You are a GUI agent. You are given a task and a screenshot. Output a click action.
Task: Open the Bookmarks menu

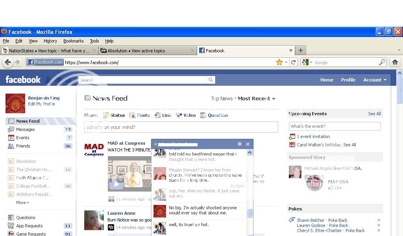click(73, 41)
